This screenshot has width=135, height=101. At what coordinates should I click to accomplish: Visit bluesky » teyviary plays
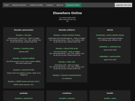(24, 48)
